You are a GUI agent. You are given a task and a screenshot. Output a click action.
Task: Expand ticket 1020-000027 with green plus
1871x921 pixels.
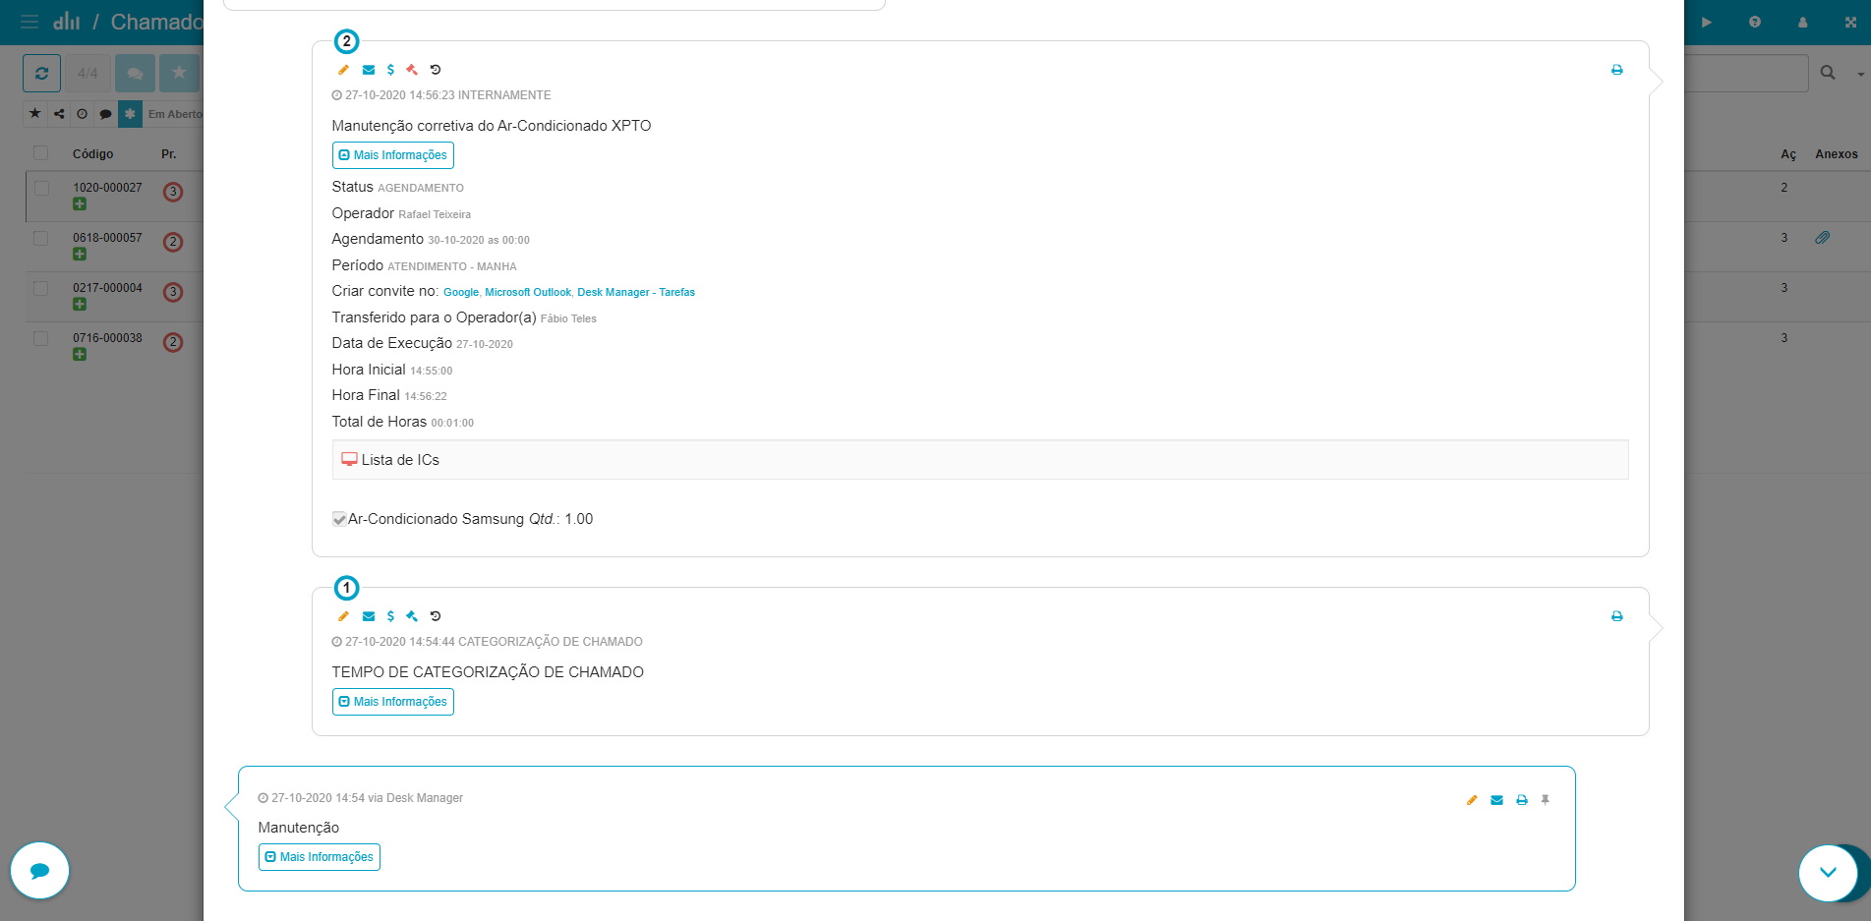(x=80, y=204)
